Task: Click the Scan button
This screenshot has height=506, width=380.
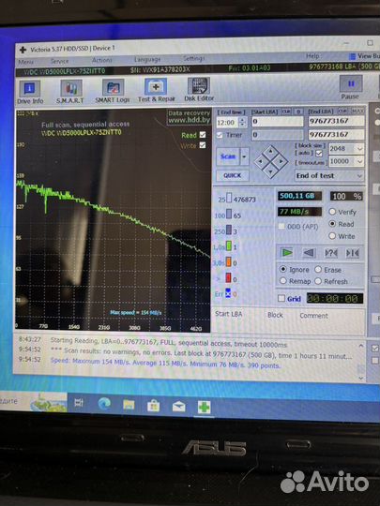Action: (x=228, y=156)
